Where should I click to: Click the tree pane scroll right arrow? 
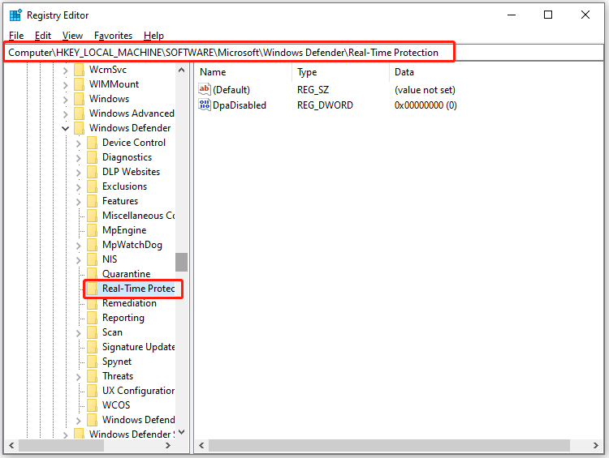coord(168,446)
